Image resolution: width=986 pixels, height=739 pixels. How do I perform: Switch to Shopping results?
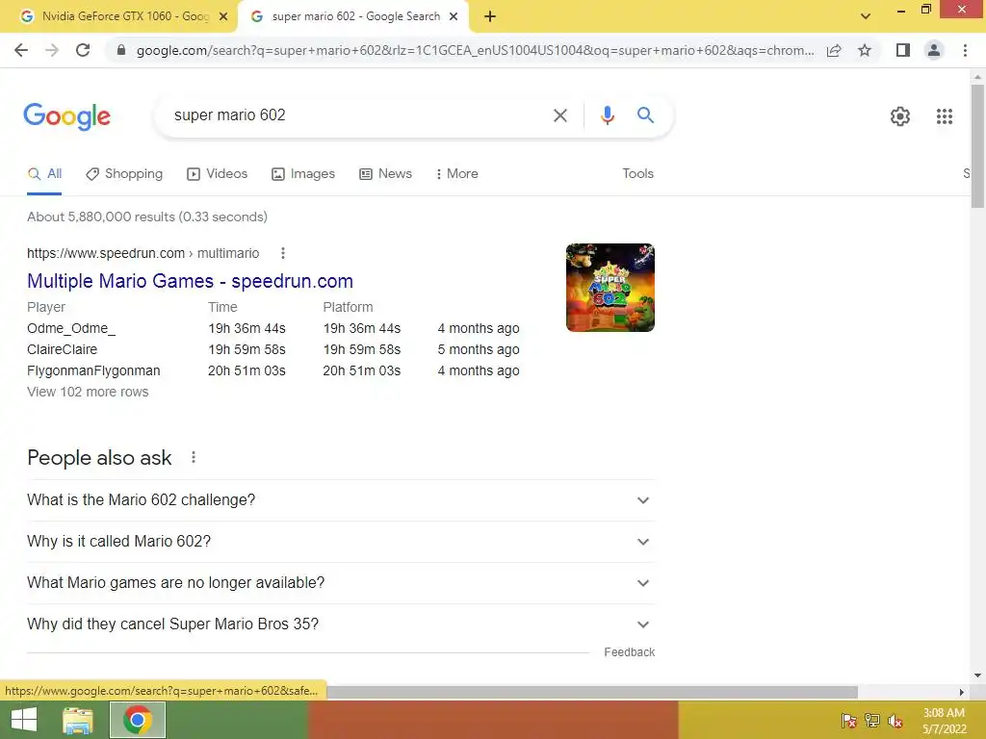coord(124,174)
